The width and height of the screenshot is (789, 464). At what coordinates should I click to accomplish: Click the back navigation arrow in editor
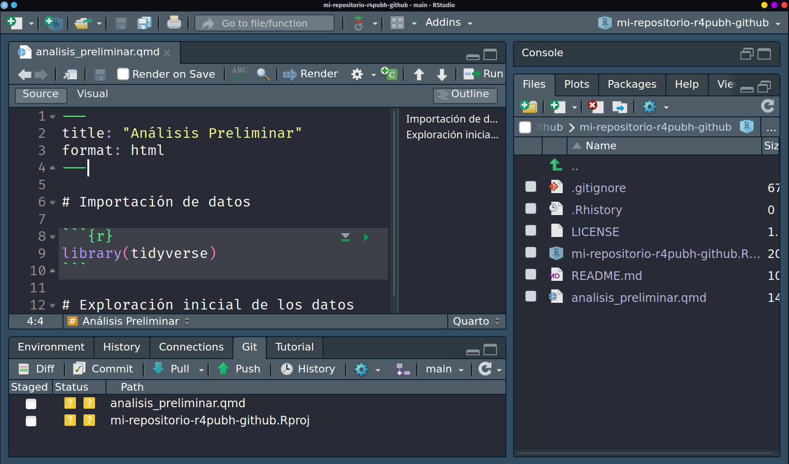[x=24, y=74]
